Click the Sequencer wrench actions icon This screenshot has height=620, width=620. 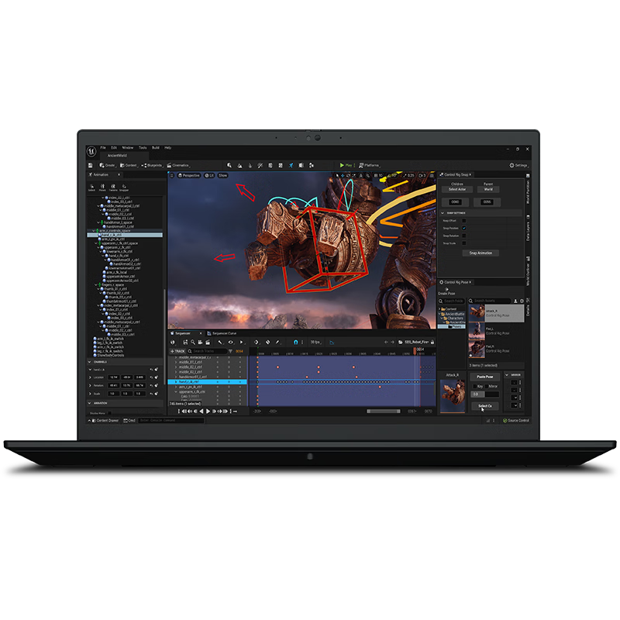tap(220, 343)
